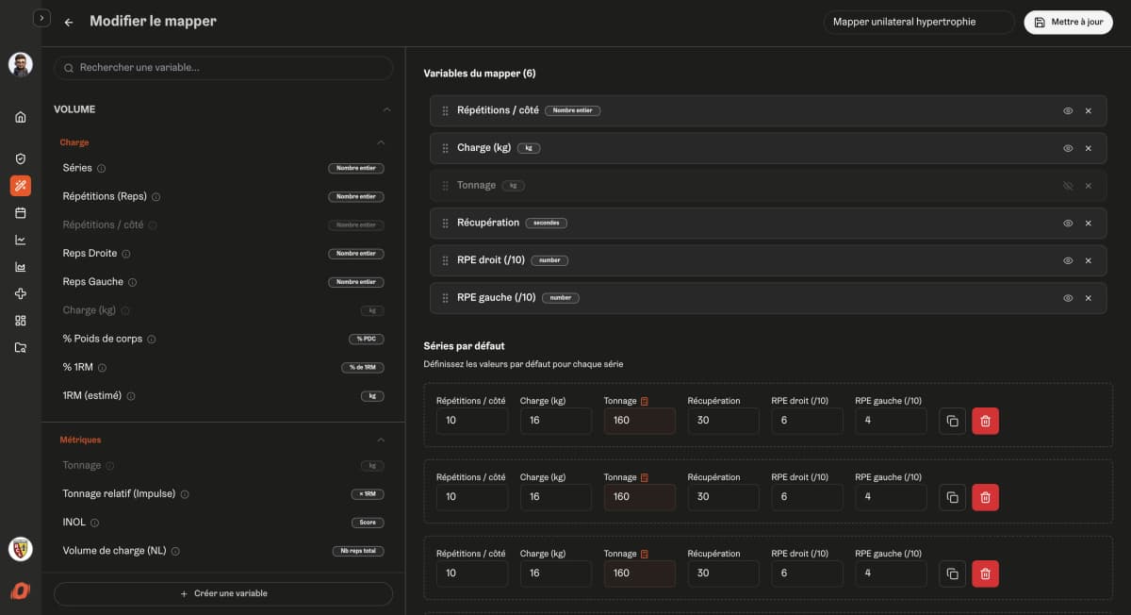Show info for % 1RM variable
The width and height of the screenshot is (1131, 615).
tap(103, 367)
